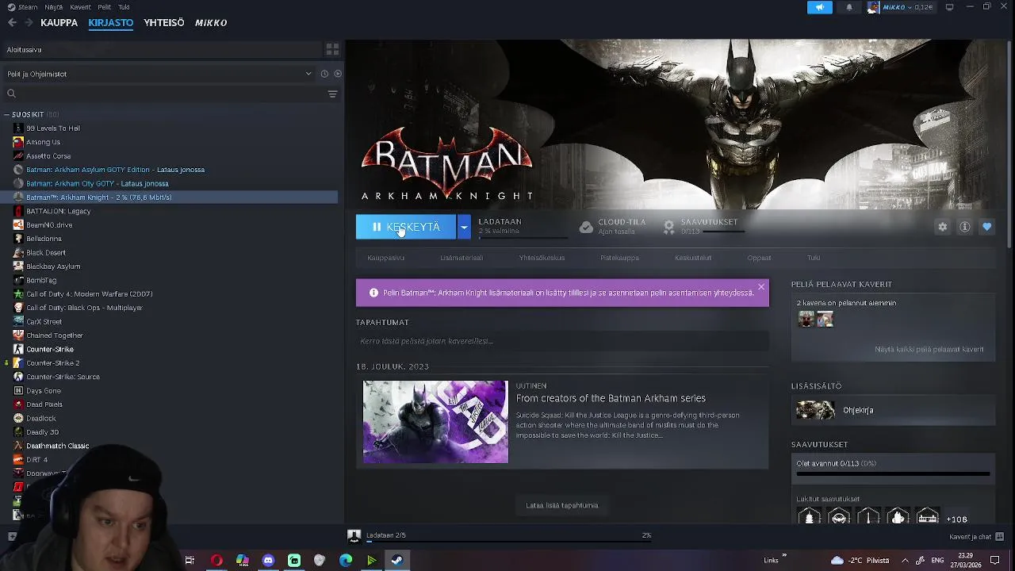Click the second friend avatar who played
1015x571 pixels.
[x=825, y=319]
